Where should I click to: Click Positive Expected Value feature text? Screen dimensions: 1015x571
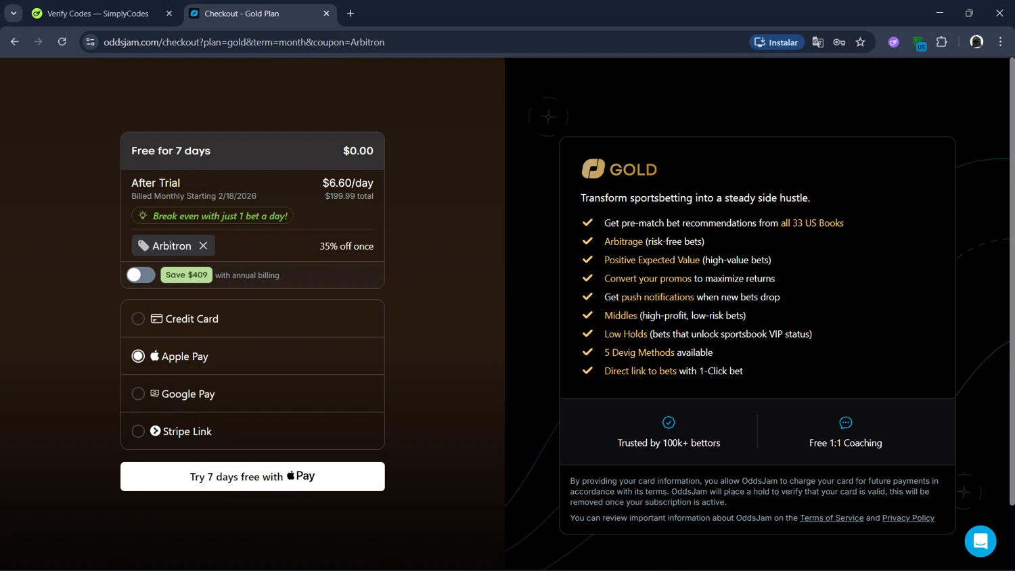pyautogui.click(x=652, y=260)
